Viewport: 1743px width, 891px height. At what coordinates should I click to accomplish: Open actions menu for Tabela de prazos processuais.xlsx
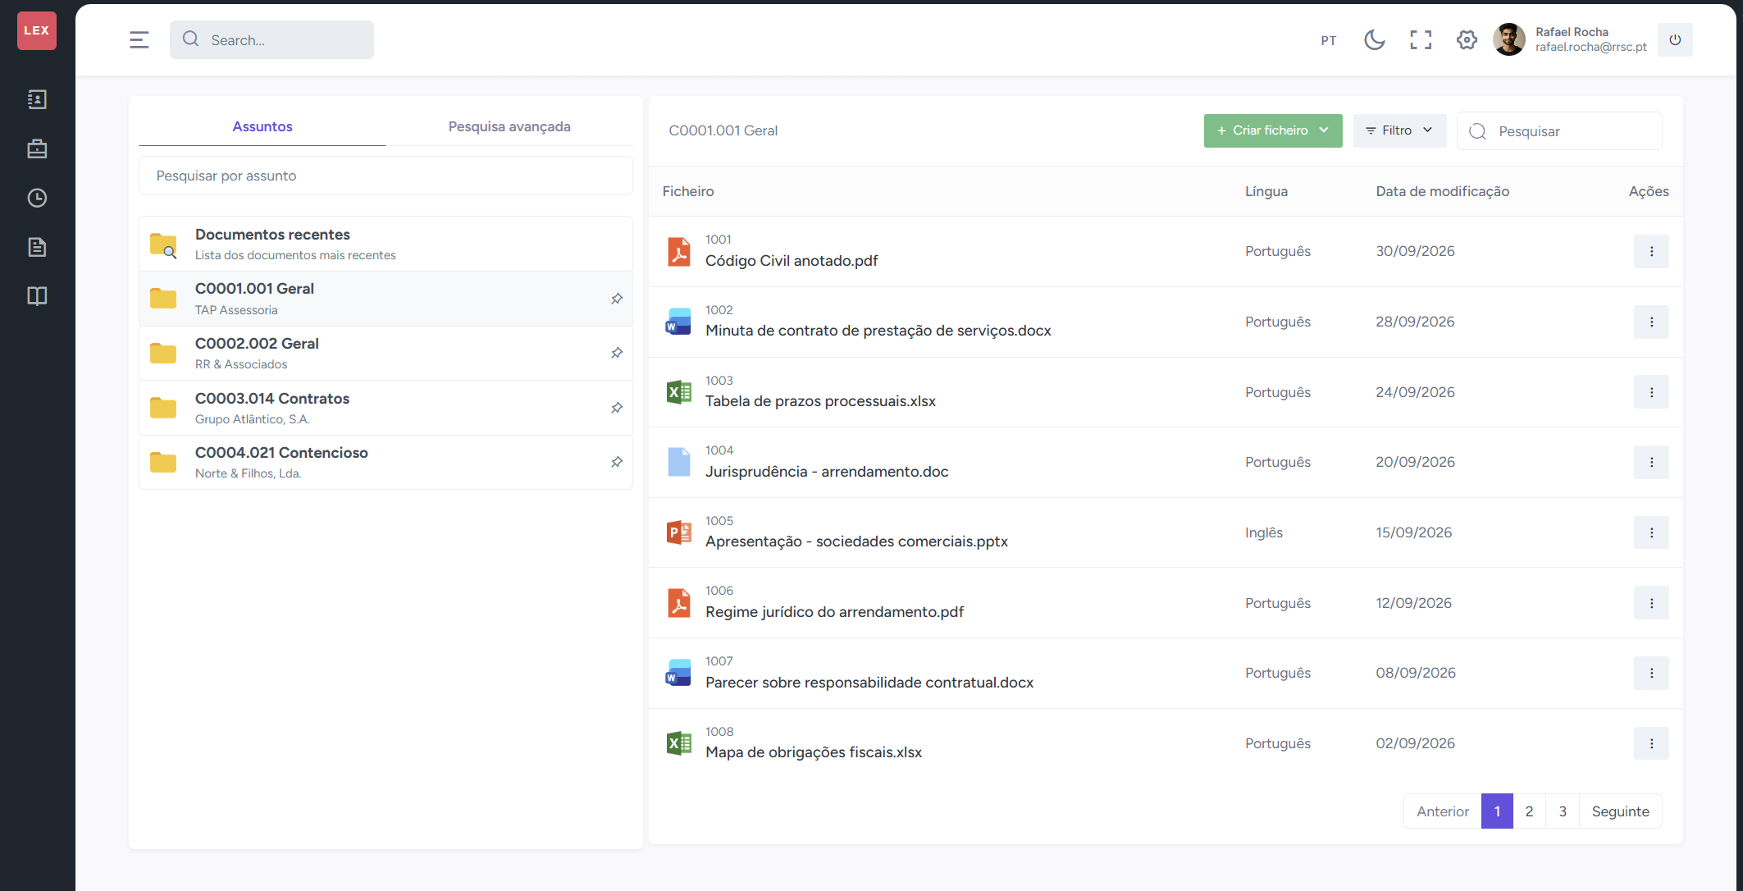(x=1651, y=392)
